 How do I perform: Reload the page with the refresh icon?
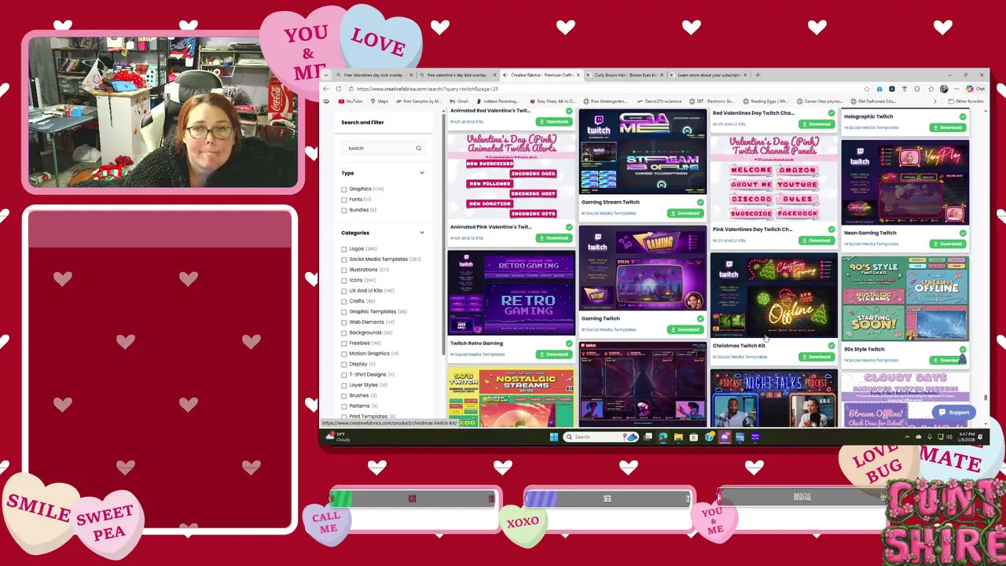[339, 89]
